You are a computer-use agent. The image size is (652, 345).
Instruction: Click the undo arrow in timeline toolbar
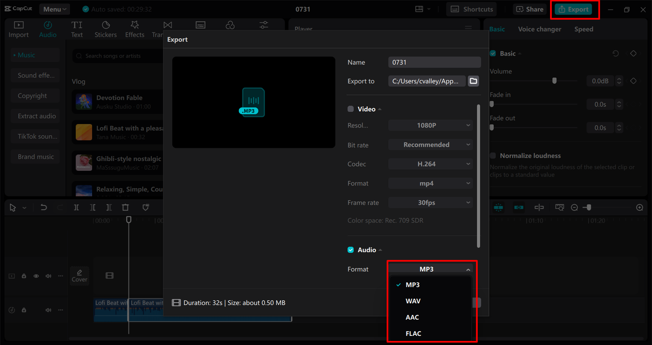coord(44,207)
